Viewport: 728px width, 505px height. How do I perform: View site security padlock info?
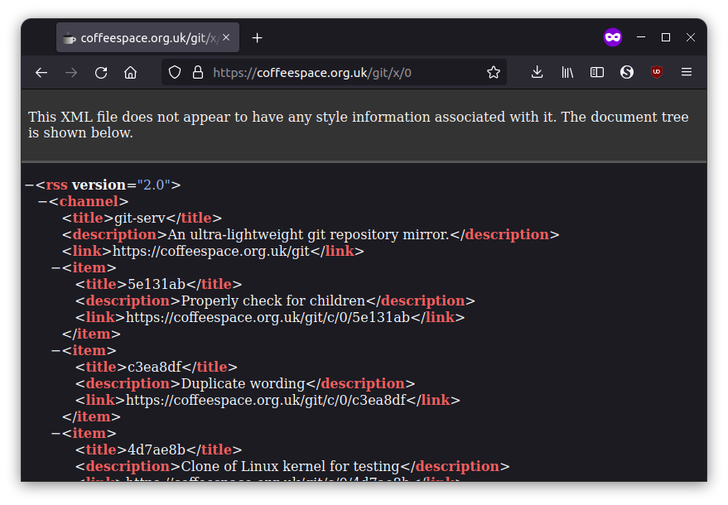pos(198,72)
